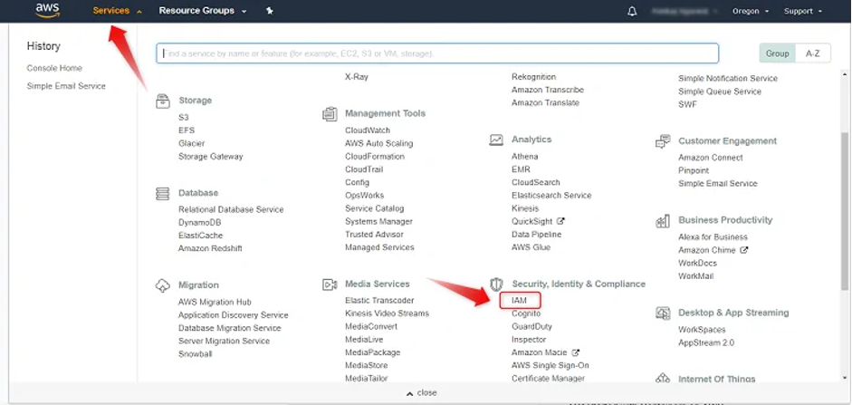This screenshot has width=852, height=405.
Task: Open AppStream 2.0 service
Action: click(x=706, y=343)
